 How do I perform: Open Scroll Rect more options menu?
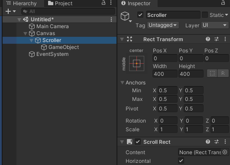tap(225, 142)
